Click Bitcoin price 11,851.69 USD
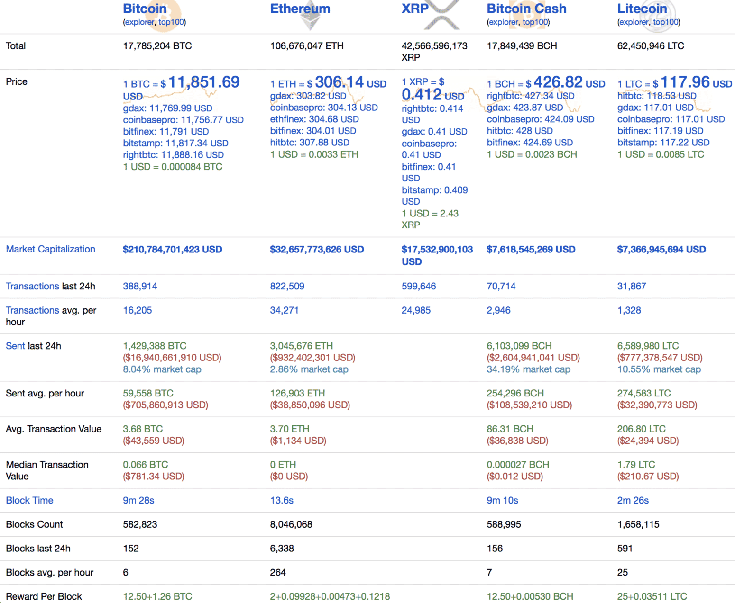The image size is (735, 603). [181, 89]
